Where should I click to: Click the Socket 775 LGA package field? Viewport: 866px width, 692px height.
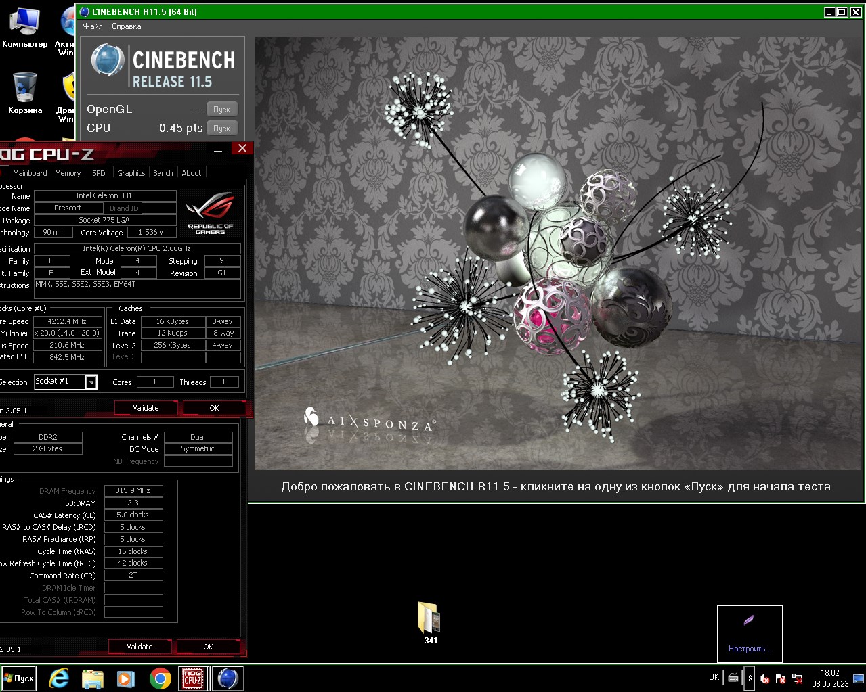[x=105, y=220]
